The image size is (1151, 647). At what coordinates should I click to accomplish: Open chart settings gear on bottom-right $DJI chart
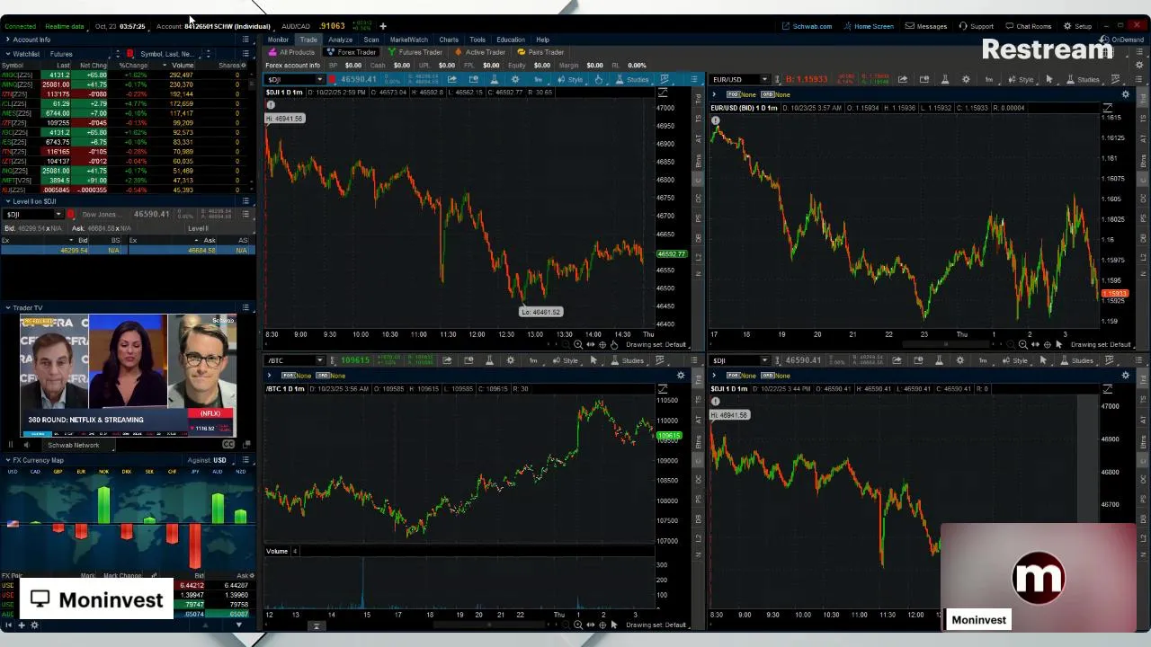(960, 360)
